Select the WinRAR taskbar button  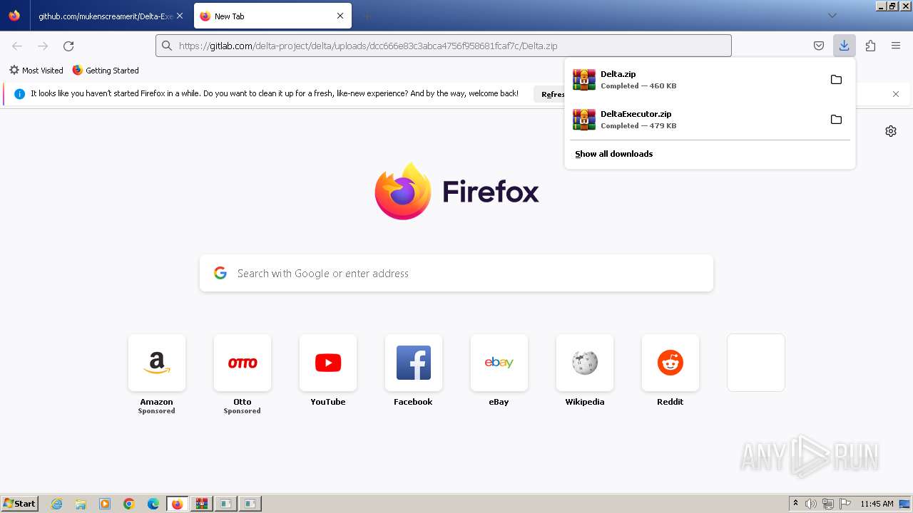[202, 504]
